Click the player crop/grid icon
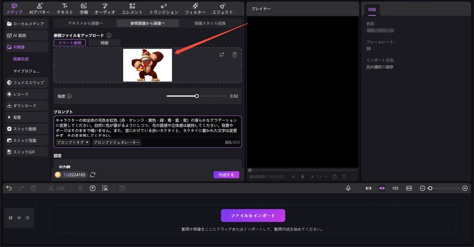 click(x=344, y=177)
